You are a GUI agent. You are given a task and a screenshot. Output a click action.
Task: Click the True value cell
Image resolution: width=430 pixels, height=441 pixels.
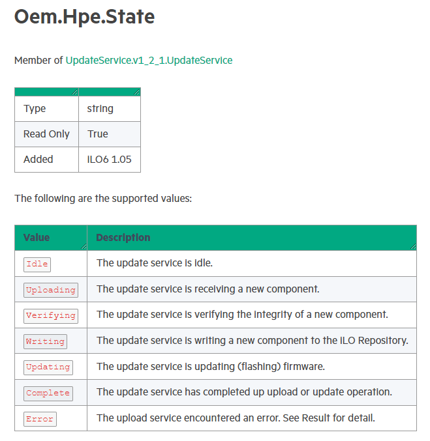(x=98, y=134)
